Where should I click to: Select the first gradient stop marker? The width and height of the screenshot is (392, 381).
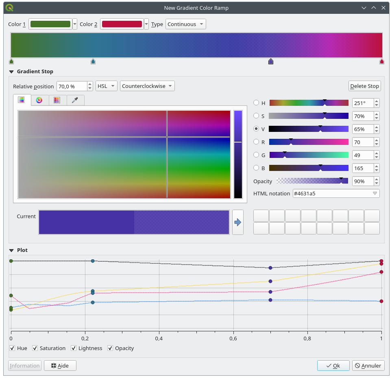point(11,61)
